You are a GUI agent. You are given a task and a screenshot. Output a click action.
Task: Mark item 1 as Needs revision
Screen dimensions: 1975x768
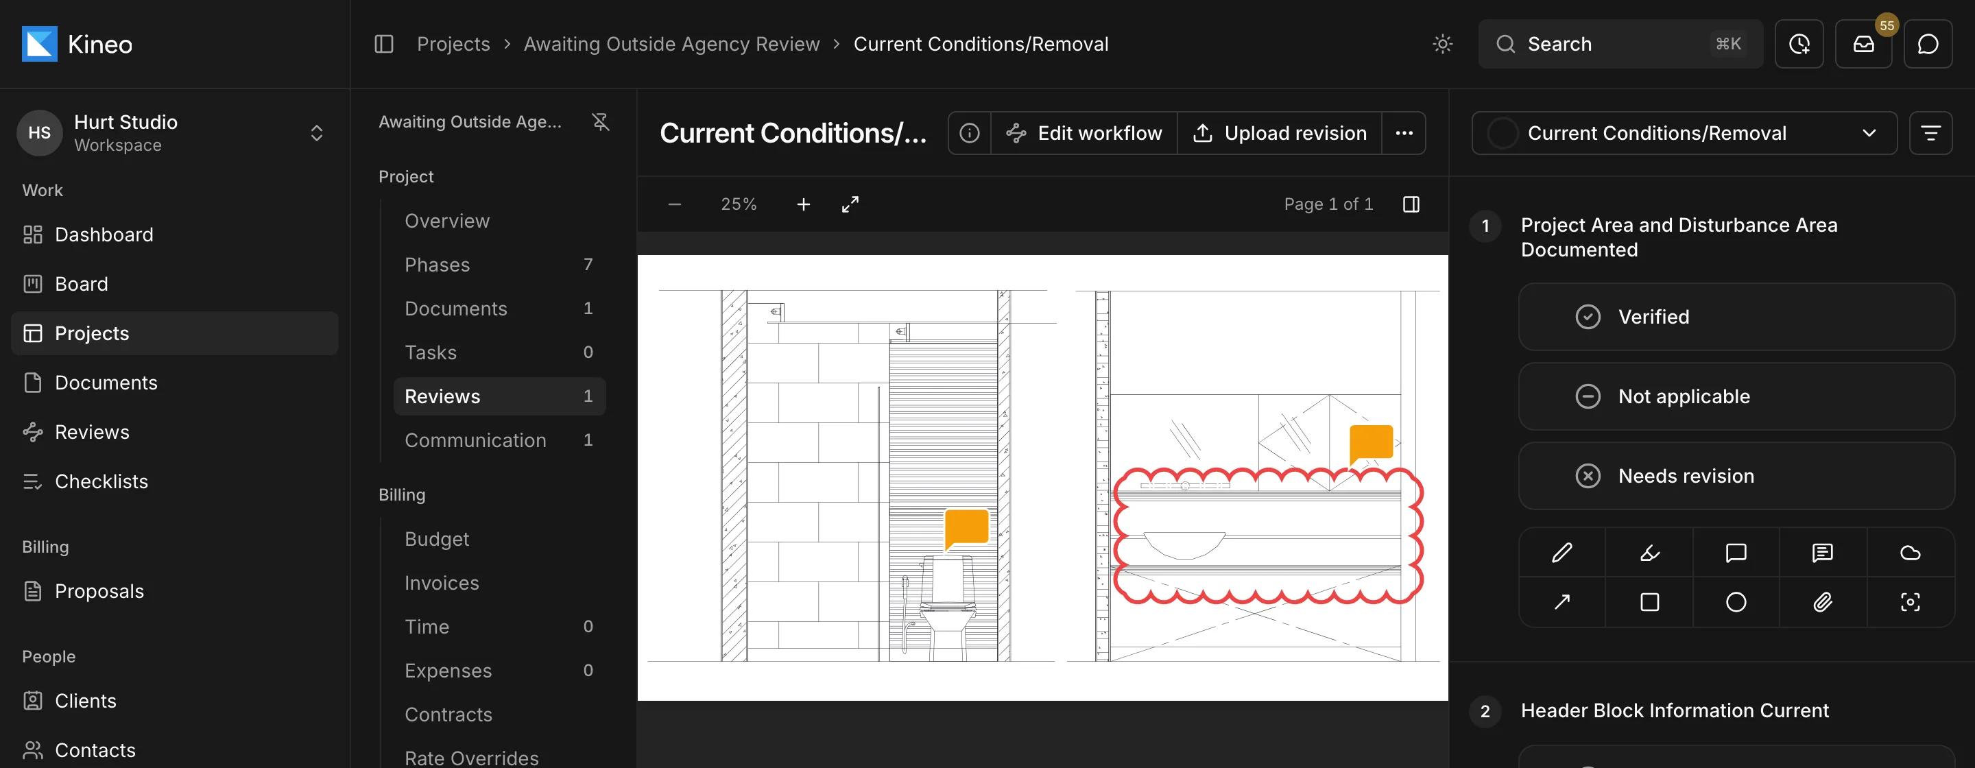(1736, 475)
